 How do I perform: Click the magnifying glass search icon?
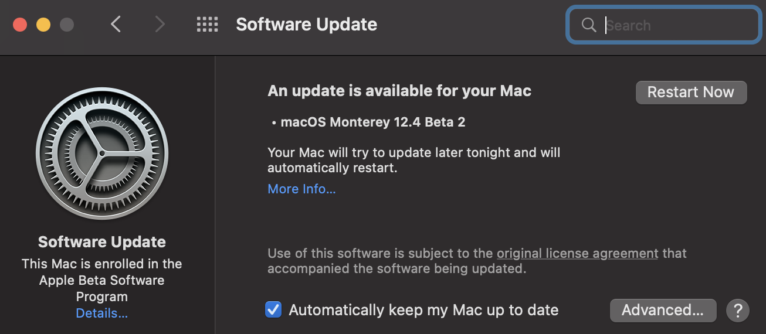588,25
